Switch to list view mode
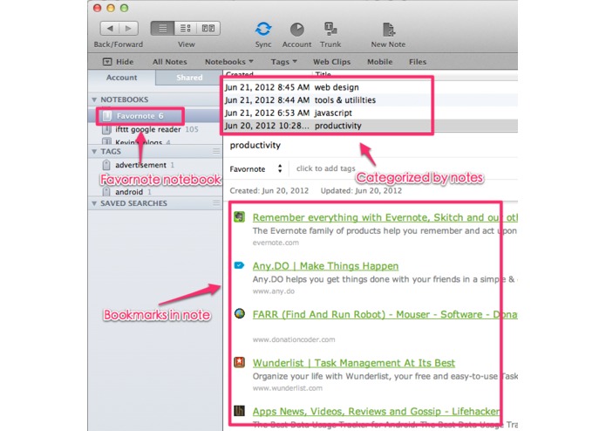This screenshot has height=431, width=606. coord(162,28)
